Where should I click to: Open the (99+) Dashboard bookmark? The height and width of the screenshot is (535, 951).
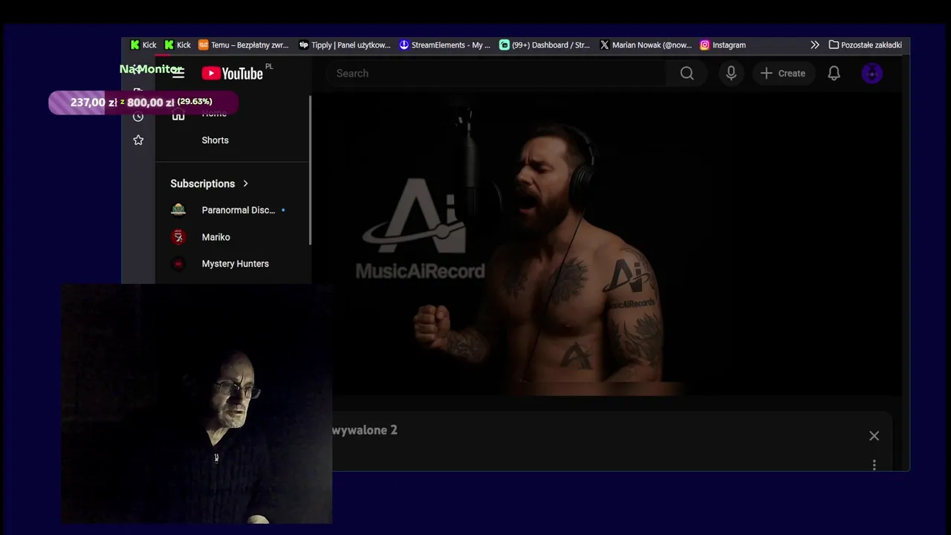pyautogui.click(x=545, y=45)
